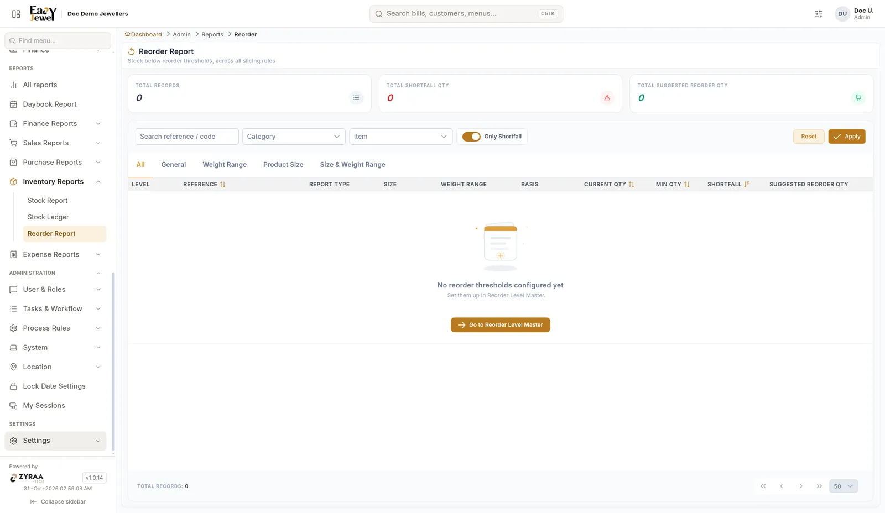
Task: Expand Finance Reports in sidebar
Action: click(x=55, y=124)
